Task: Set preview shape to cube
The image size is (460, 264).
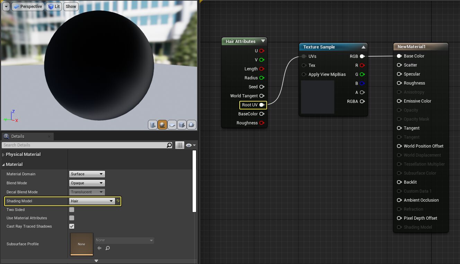Action: point(182,125)
